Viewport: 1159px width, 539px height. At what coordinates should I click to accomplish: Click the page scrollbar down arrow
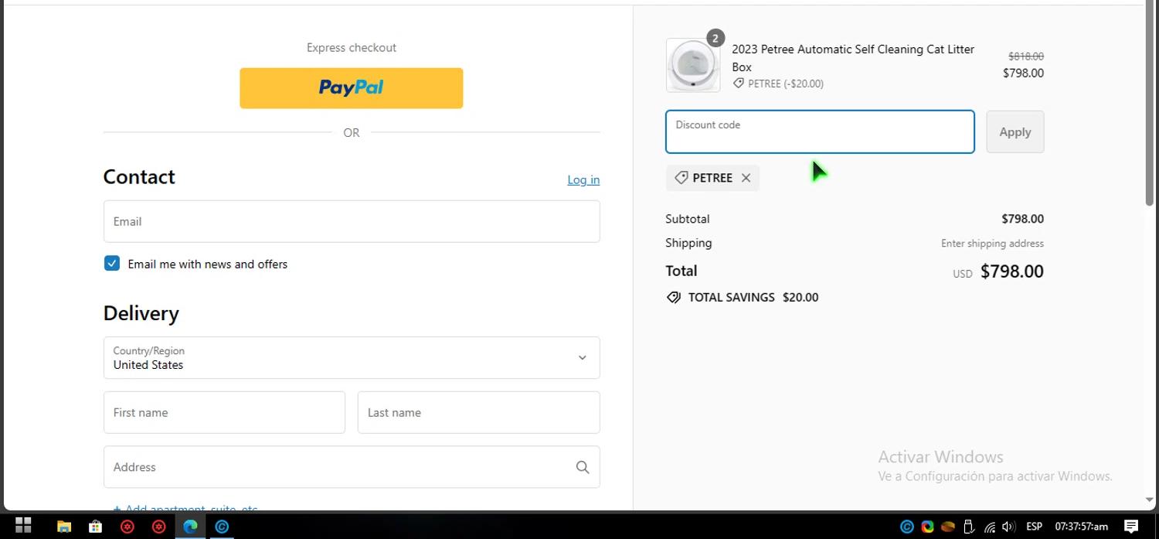coord(1151,500)
